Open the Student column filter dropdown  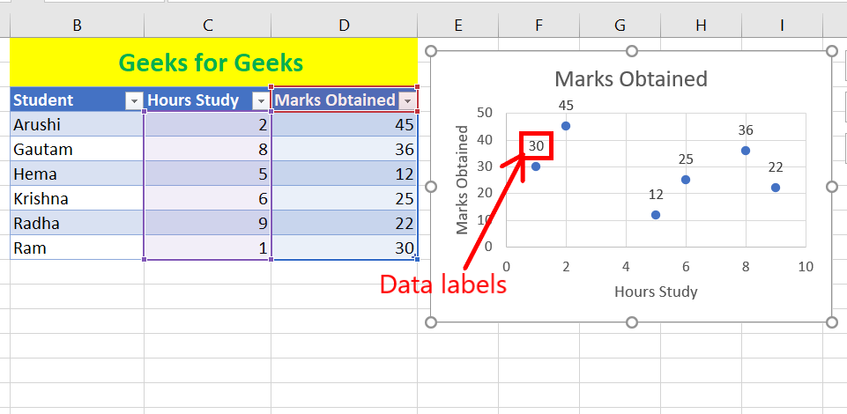click(134, 100)
